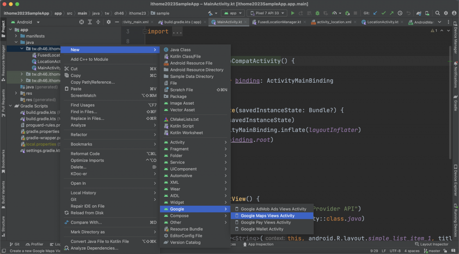Choose Image Asset in New menu
Image resolution: width=459 pixels, height=254 pixels.
(195, 103)
